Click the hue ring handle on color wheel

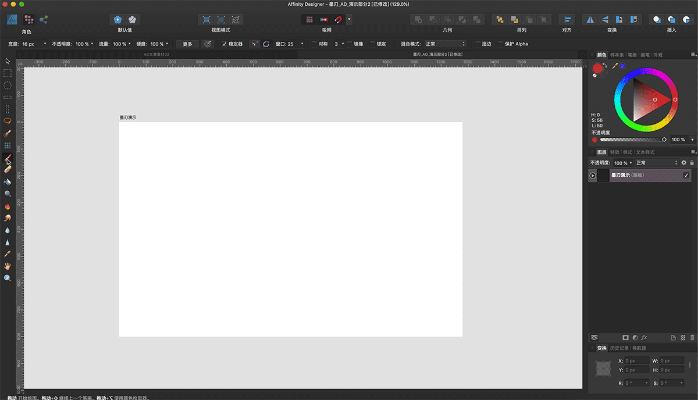click(675, 100)
